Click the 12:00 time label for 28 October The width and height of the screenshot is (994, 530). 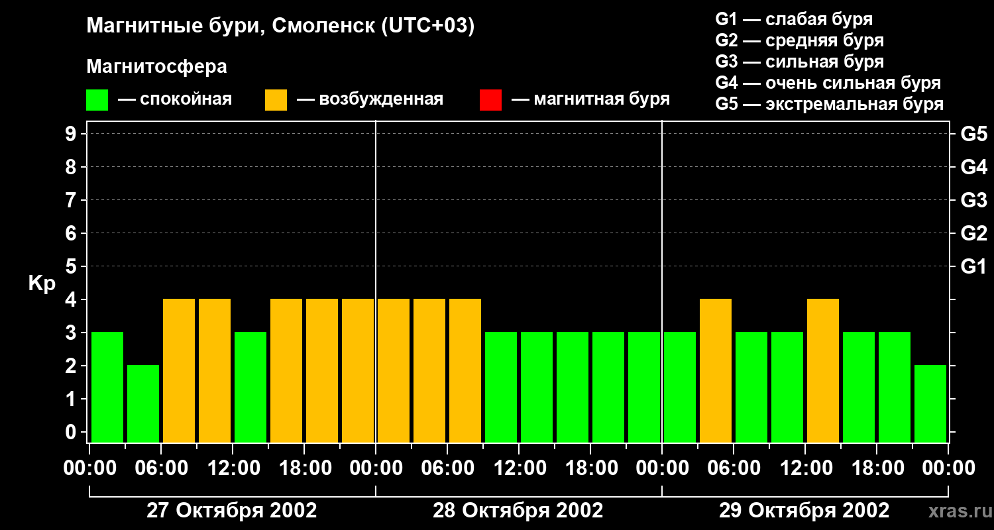pos(519,468)
